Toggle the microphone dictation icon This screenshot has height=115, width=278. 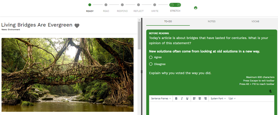tap(270, 91)
